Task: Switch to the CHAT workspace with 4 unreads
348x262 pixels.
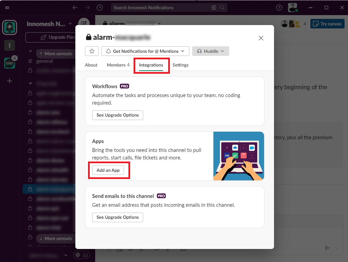Action: coord(10,63)
